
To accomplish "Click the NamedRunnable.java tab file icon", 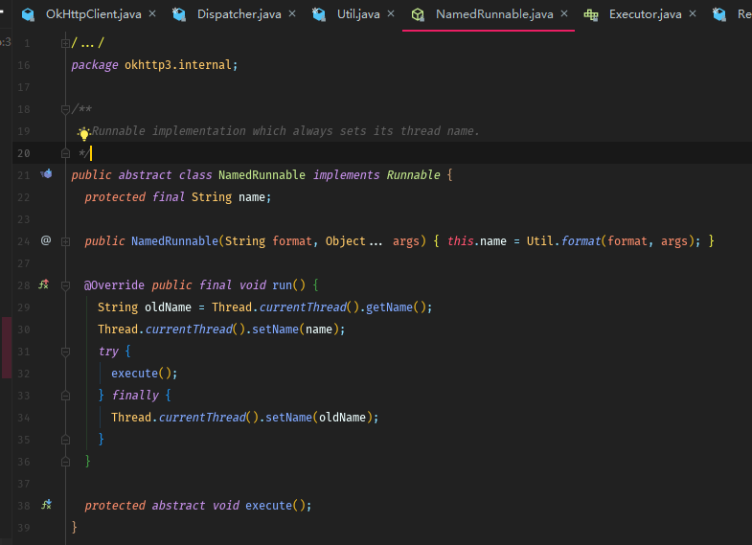I will pyautogui.click(x=418, y=14).
